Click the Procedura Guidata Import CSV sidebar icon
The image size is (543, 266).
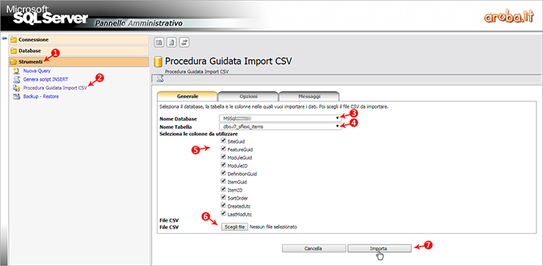coord(16,88)
